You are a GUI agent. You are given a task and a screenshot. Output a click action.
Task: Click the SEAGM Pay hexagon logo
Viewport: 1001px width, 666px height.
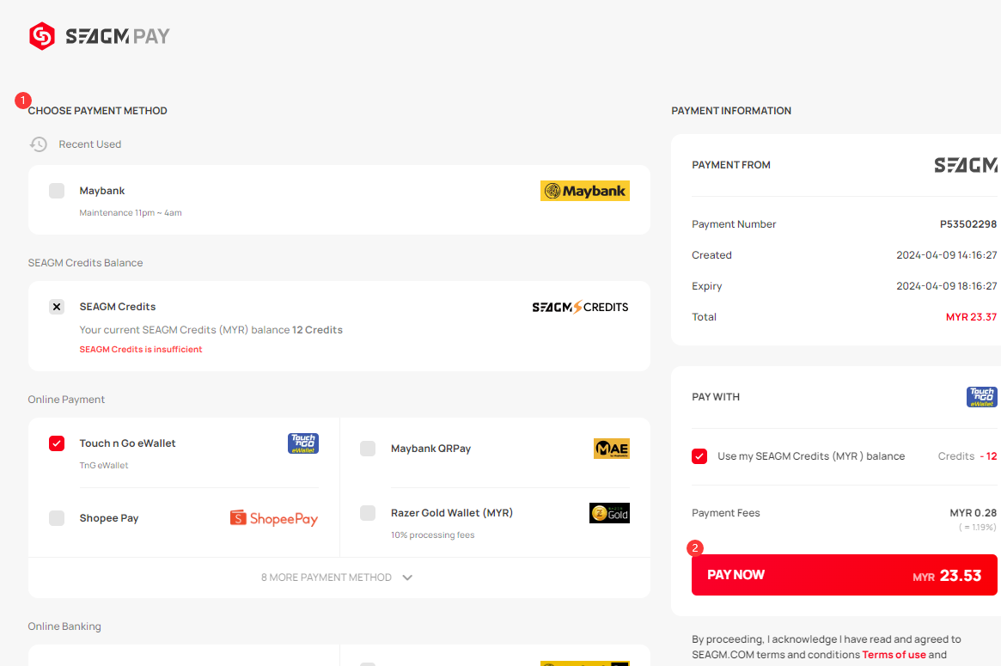point(42,36)
